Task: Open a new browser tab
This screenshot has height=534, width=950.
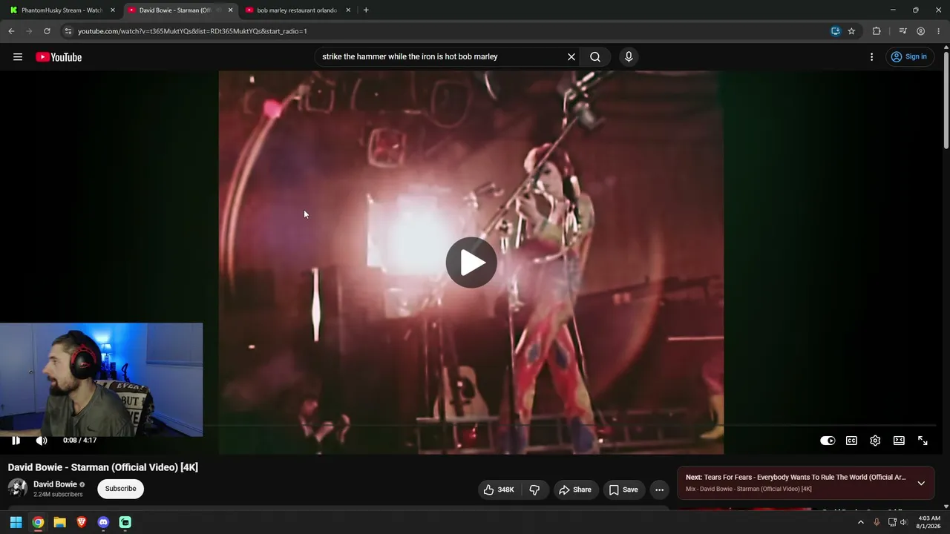Action: (x=366, y=10)
